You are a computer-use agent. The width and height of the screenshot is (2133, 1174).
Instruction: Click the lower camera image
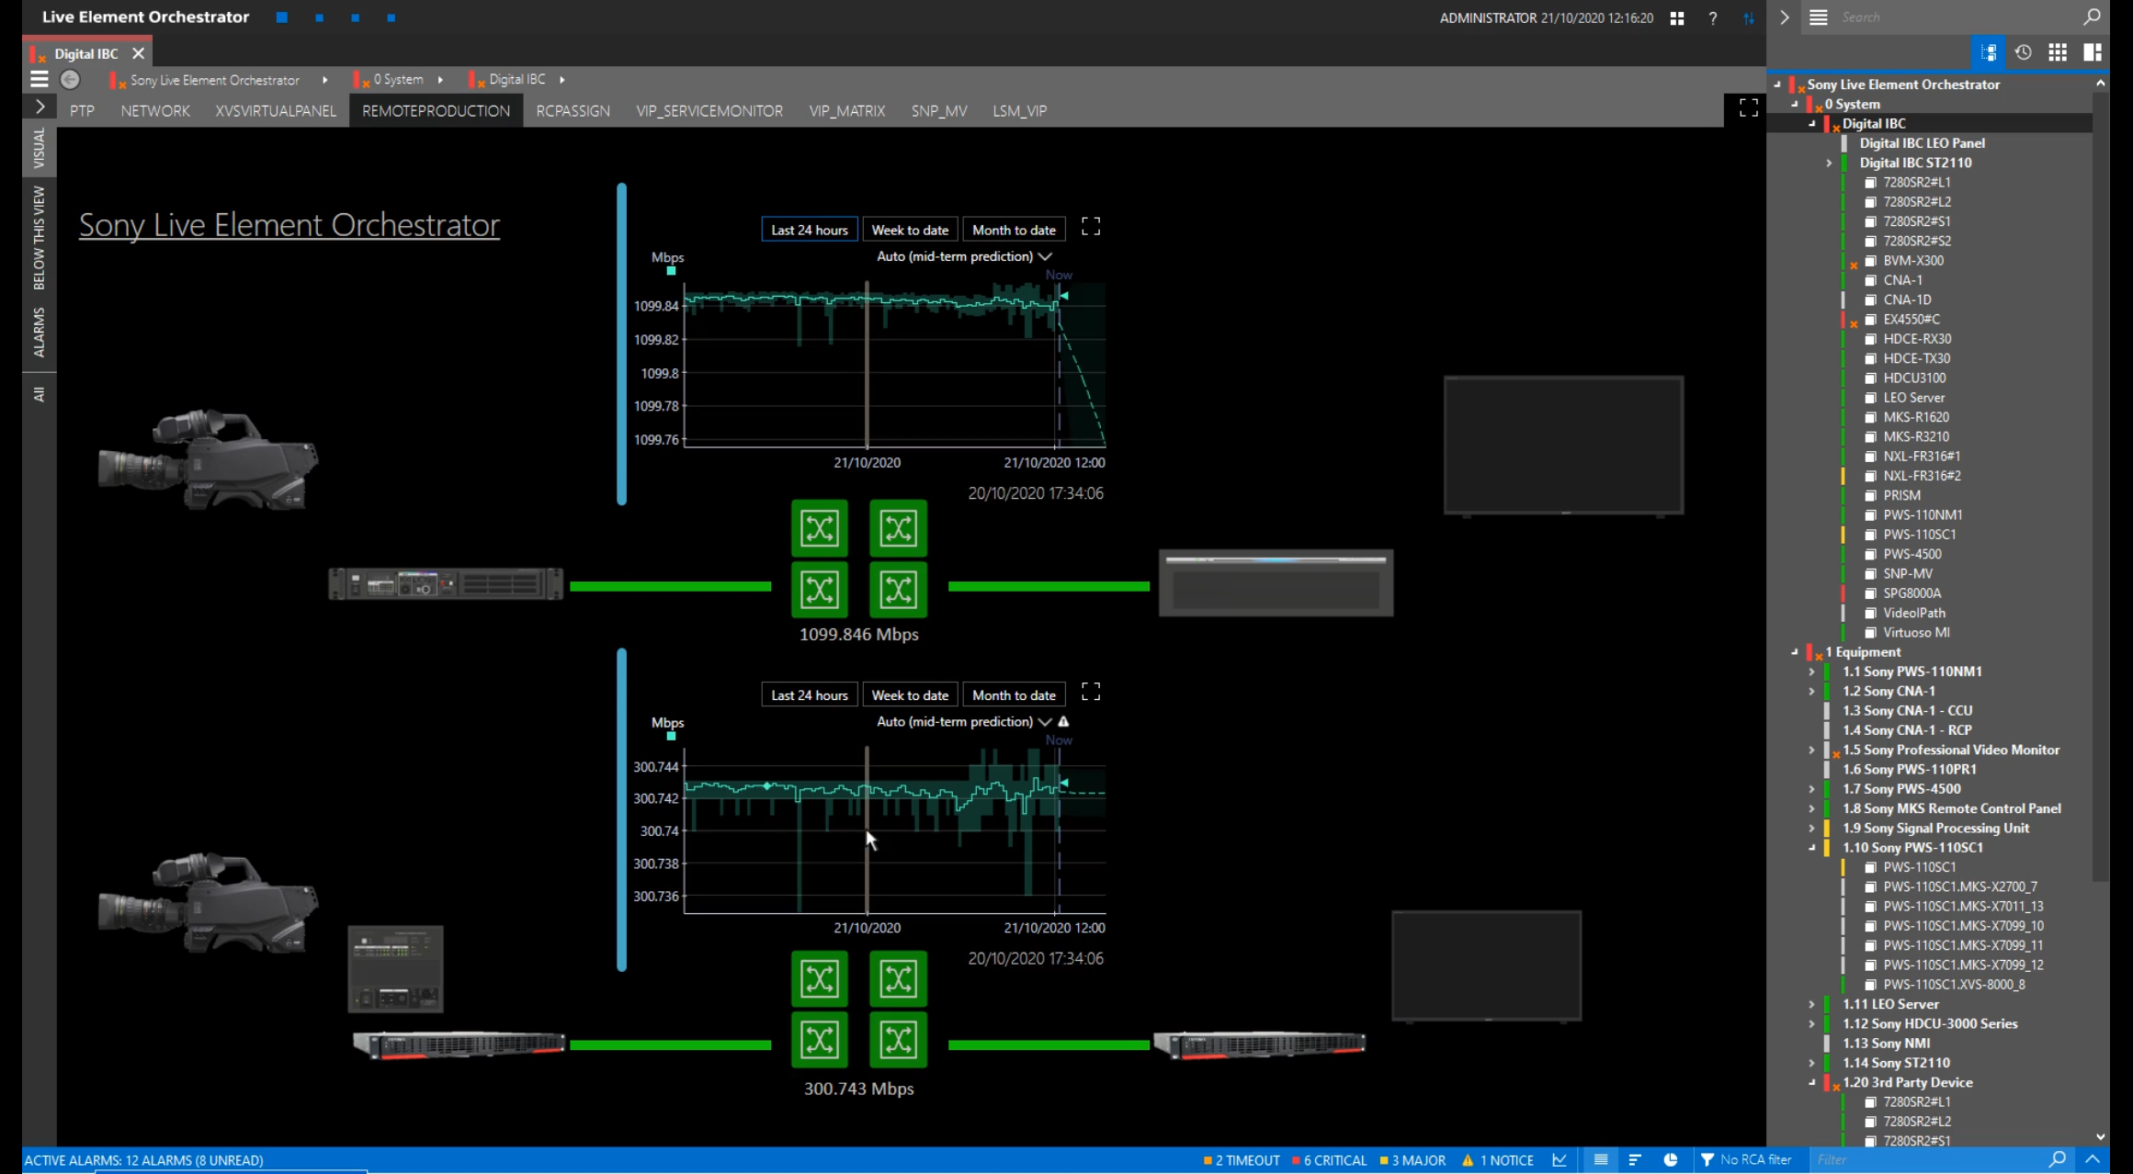click(209, 903)
